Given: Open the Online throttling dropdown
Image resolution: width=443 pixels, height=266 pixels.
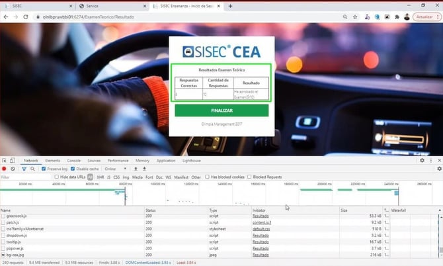Looking at the screenshot, I should (x=116, y=169).
